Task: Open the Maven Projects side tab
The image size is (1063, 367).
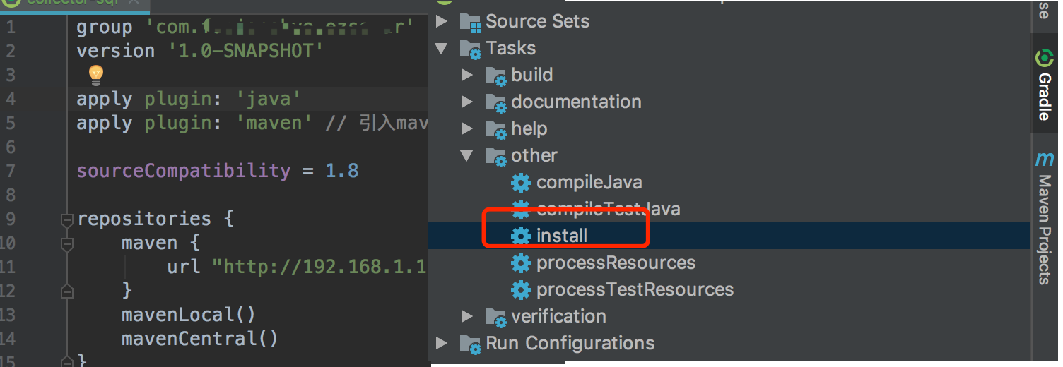Action: pos(1044,217)
